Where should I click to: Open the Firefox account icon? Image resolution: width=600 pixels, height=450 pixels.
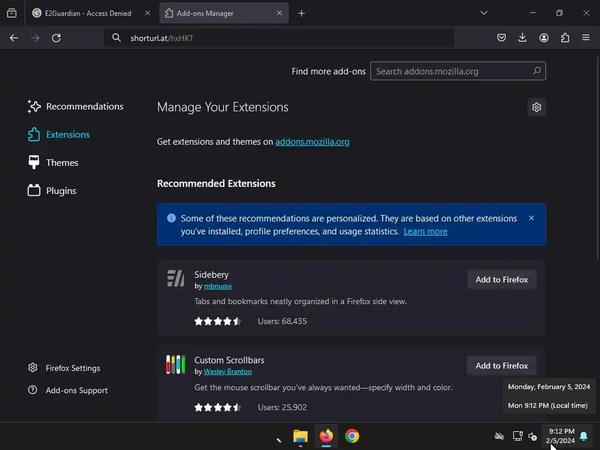tap(544, 37)
